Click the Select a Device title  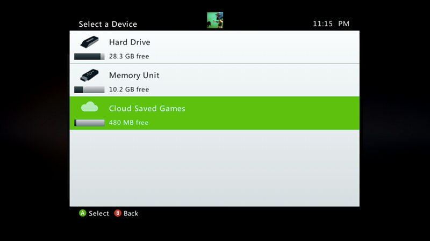(108, 24)
